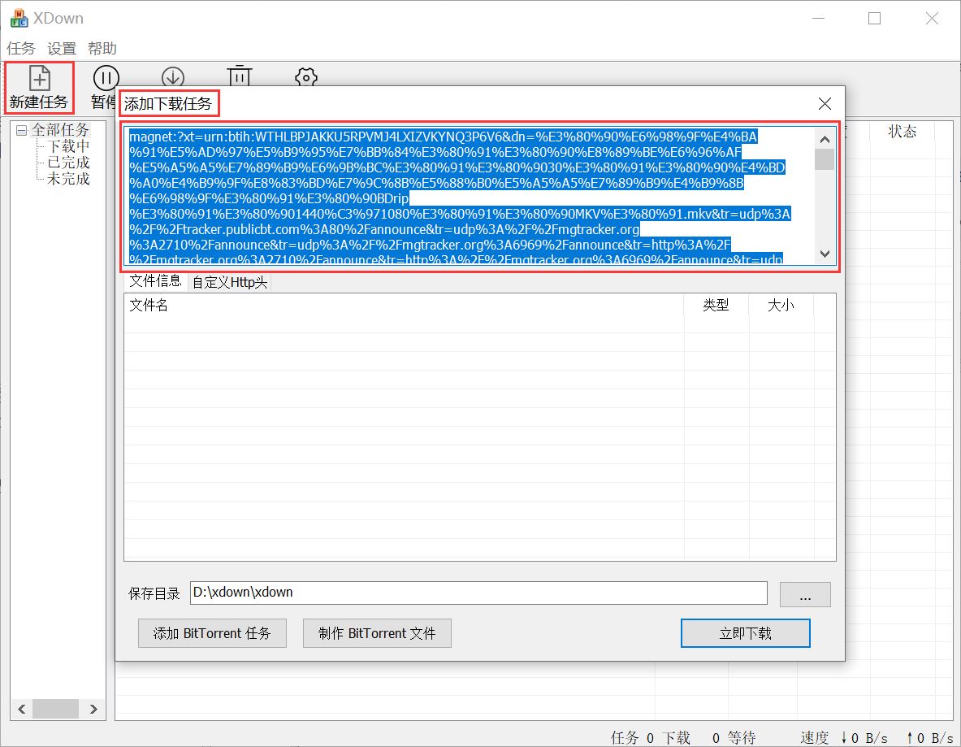Click the URL box scroll up arrow
The image size is (961, 747).
(825, 139)
